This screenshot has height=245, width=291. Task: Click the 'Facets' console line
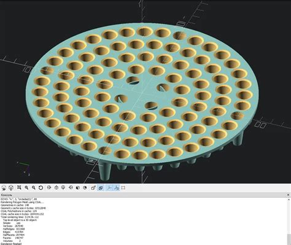coord(13,238)
